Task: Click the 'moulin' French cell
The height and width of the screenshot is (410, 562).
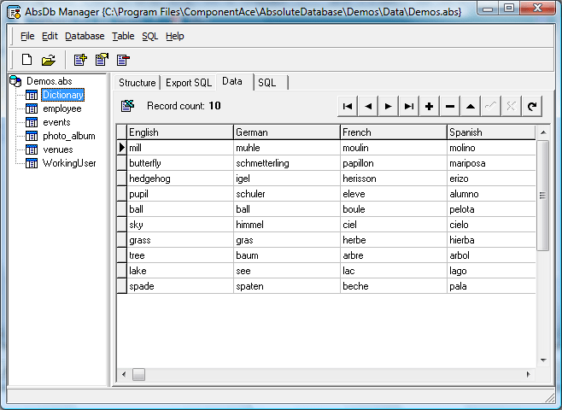Action: pos(394,148)
